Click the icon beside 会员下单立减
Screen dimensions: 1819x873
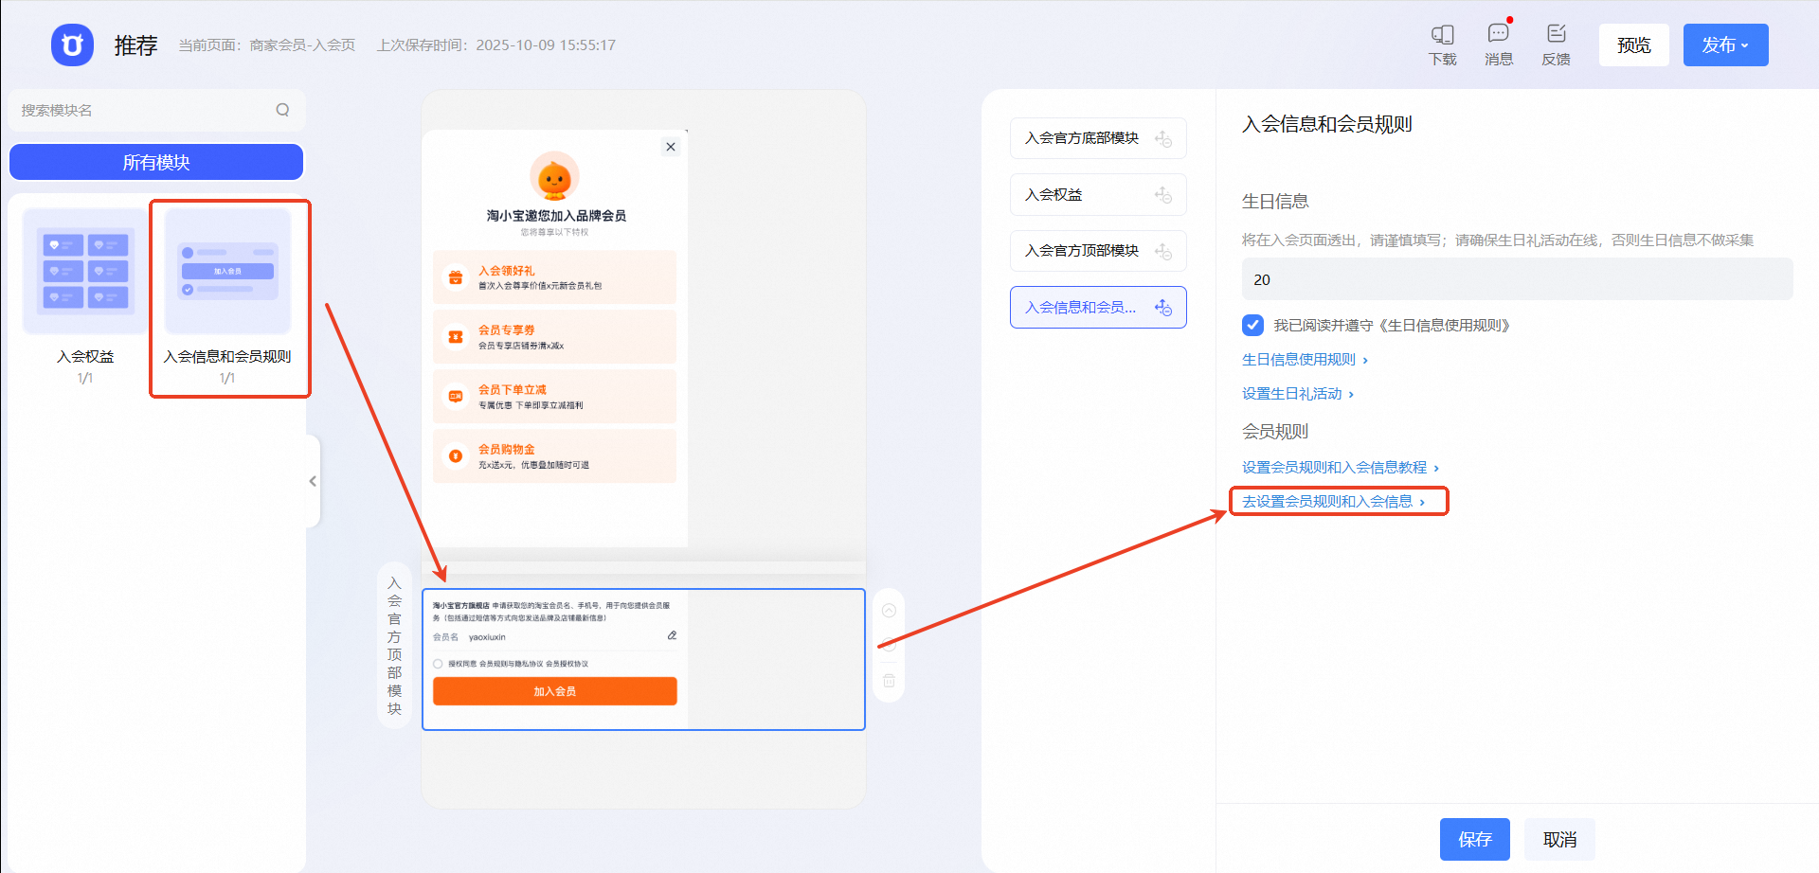pyautogui.click(x=456, y=397)
